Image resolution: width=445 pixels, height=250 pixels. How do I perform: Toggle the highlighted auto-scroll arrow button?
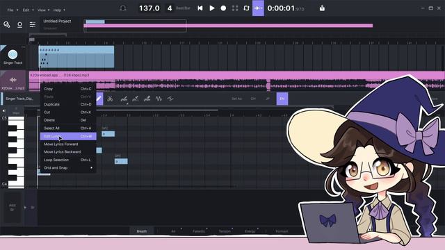[258, 8]
